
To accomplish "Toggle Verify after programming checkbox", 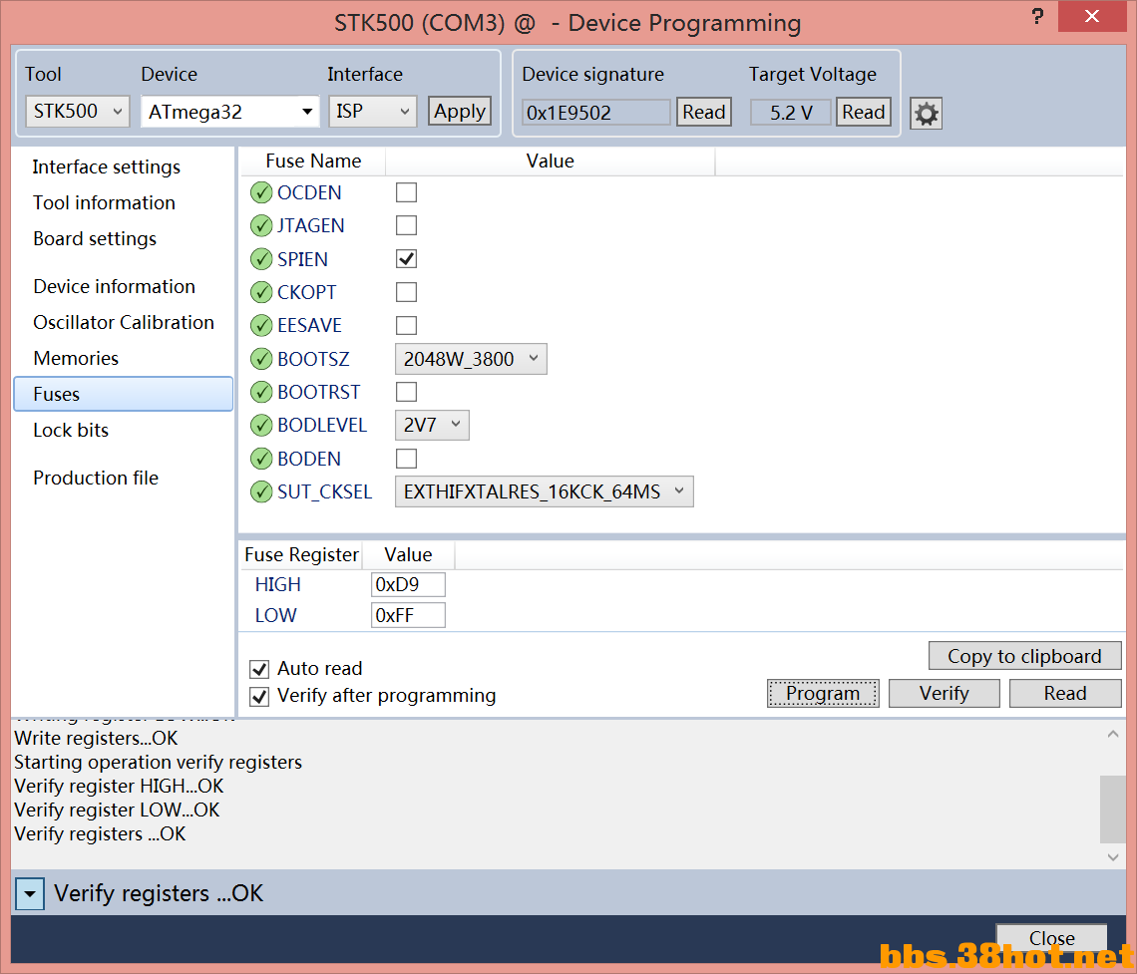I will [x=259, y=697].
